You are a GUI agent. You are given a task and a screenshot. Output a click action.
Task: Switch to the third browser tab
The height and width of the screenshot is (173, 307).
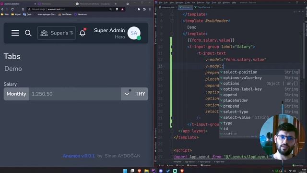(96, 4)
